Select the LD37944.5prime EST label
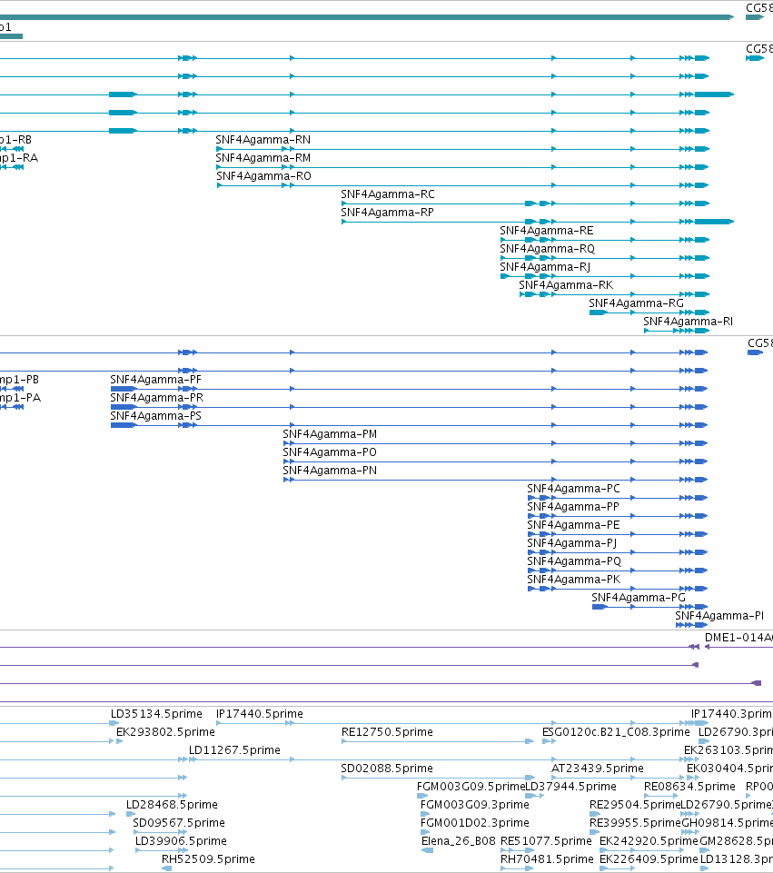The image size is (773, 873). (x=571, y=787)
